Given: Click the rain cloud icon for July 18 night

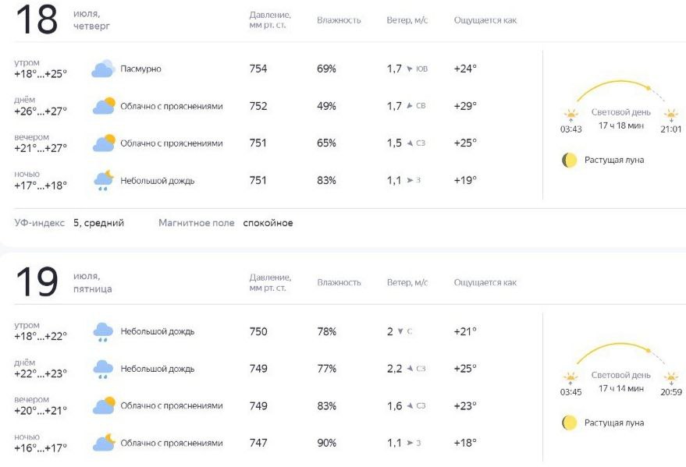Looking at the screenshot, I should [104, 180].
